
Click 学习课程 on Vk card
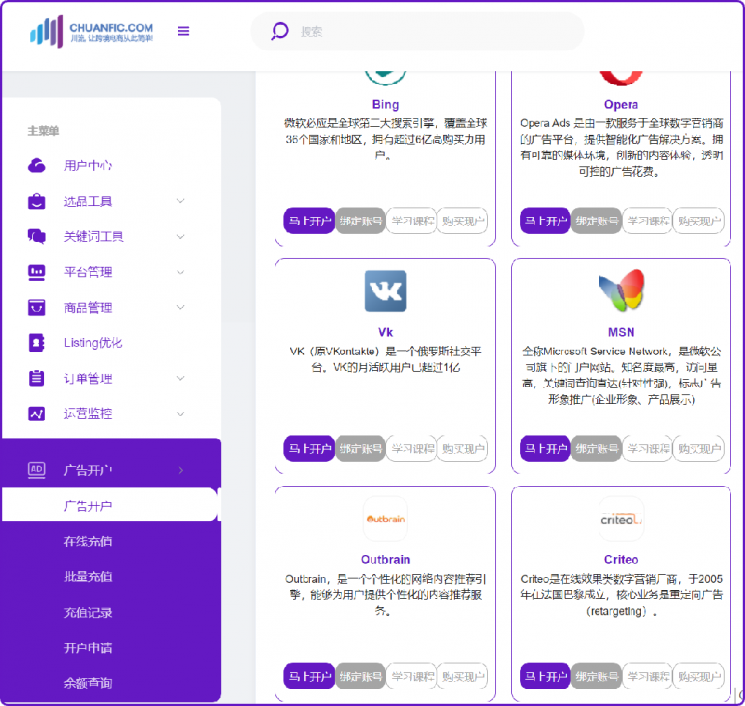point(411,449)
